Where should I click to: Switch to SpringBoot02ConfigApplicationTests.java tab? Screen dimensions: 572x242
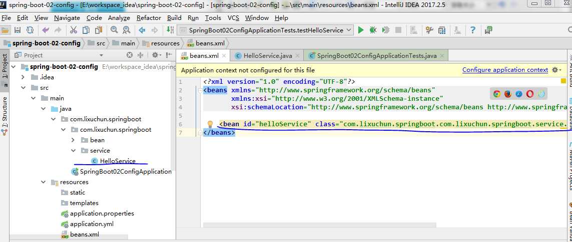click(376, 56)
